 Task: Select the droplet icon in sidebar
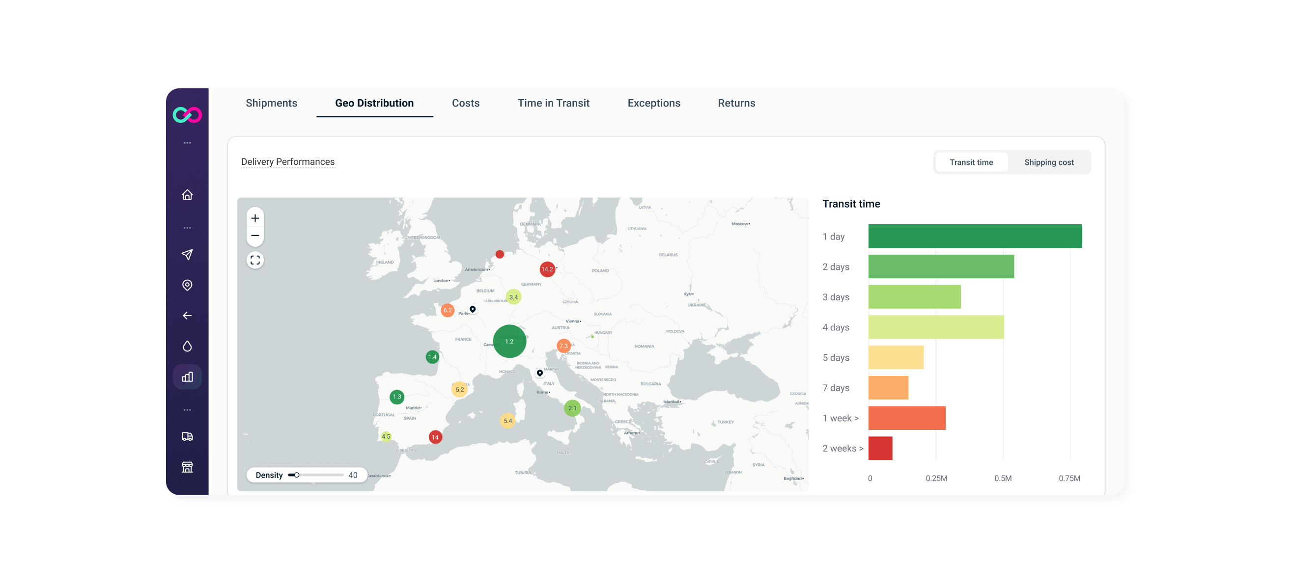[x=187, y=346]
